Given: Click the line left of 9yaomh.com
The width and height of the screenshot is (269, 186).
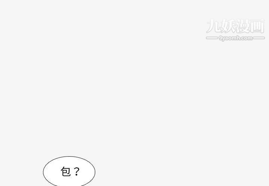Looking at the screenshot, I should [x=212, y=38].
